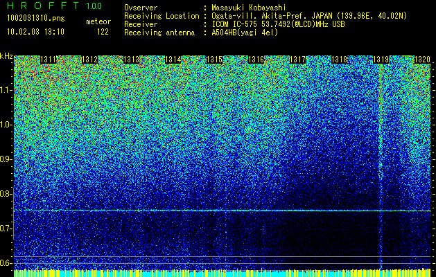Click the HROFFT 1.0.0 title text

tap(55, 6)
